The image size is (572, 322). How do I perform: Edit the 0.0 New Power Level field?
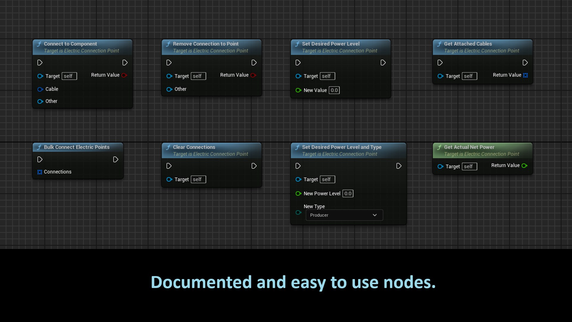pyautogui.click(x=348, y=193)
